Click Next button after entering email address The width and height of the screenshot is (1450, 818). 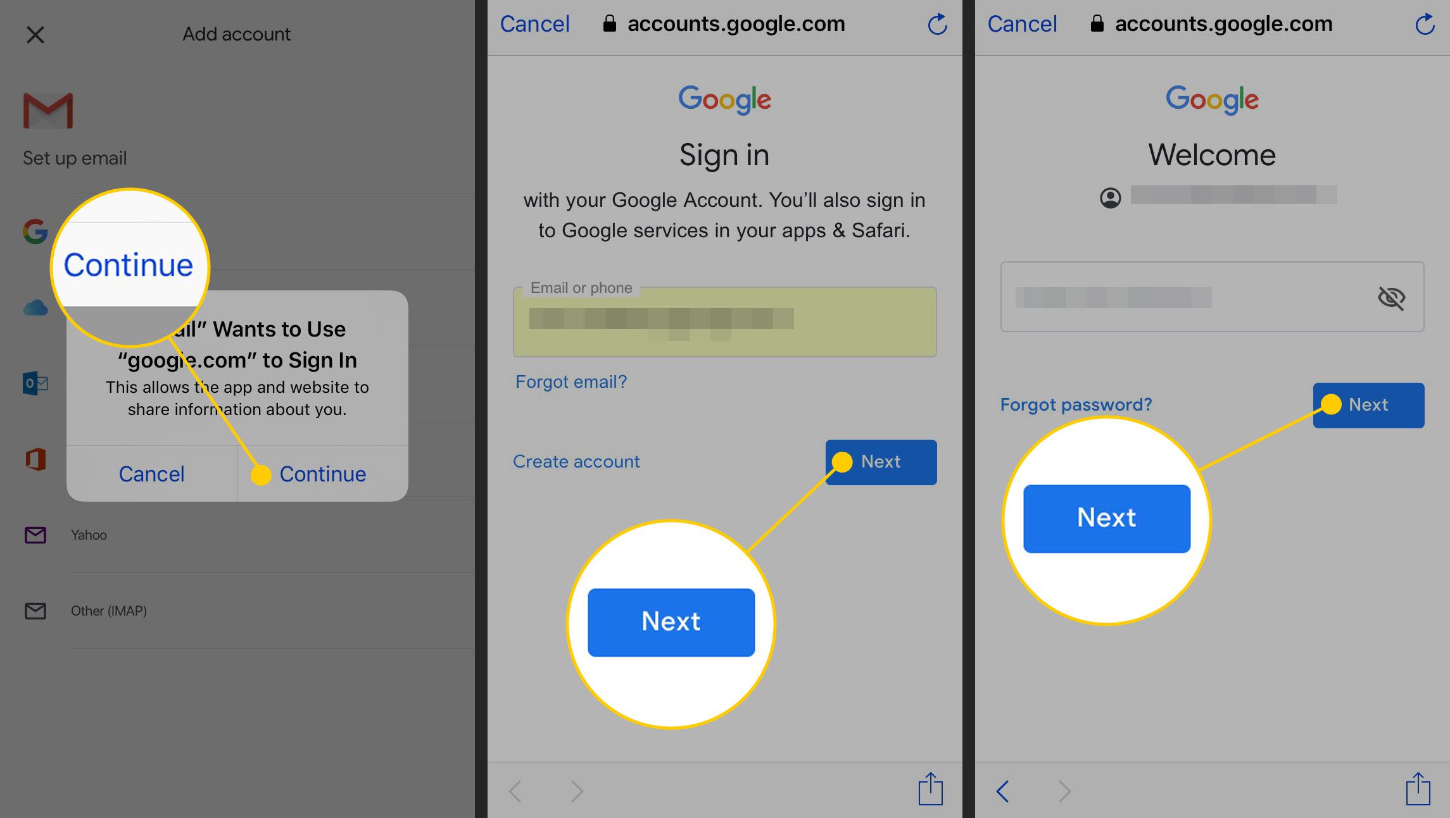(x=881, y=462)
